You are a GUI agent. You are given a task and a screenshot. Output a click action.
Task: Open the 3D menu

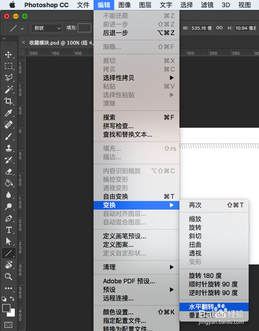tap(226, 5)
